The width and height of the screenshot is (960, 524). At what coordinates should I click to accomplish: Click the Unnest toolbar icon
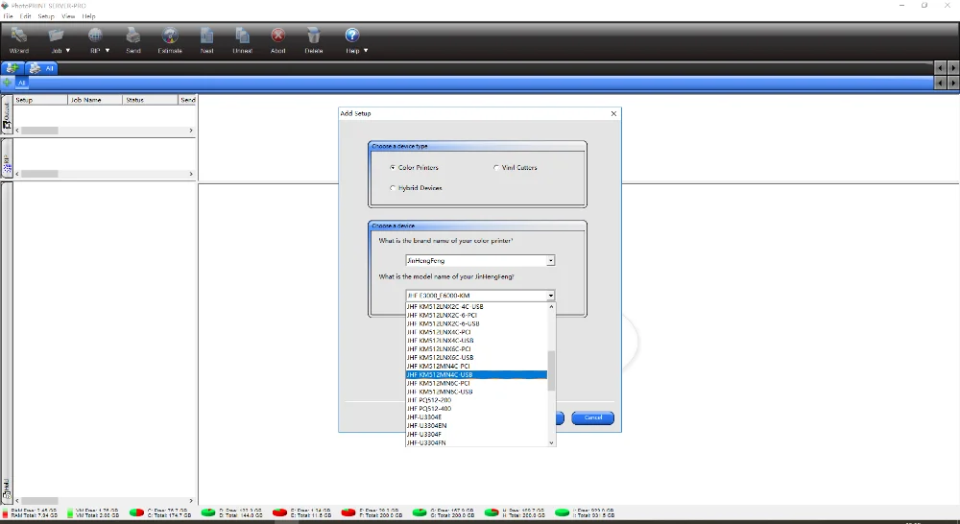[x=243, y=36]
